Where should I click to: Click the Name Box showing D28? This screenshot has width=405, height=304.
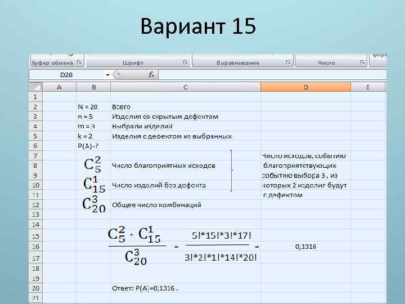tap(66, 75)
